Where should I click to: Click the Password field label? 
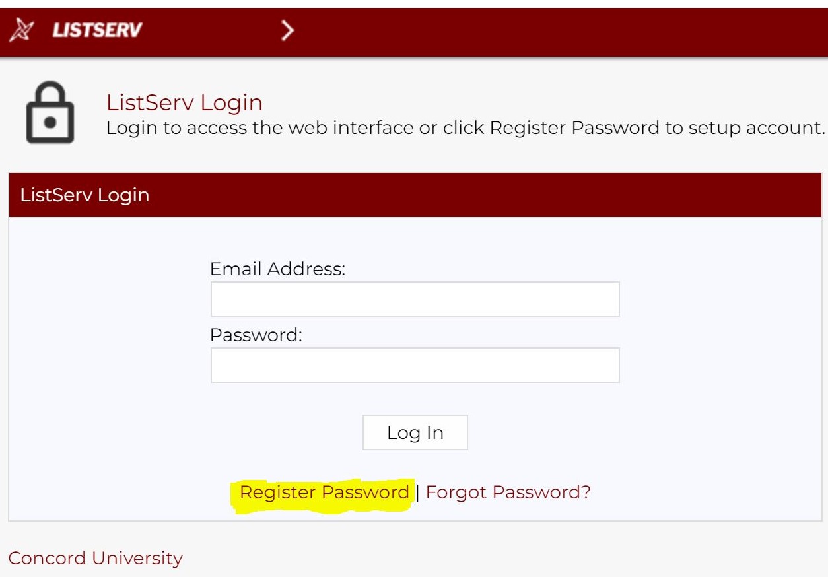(256, 335)
